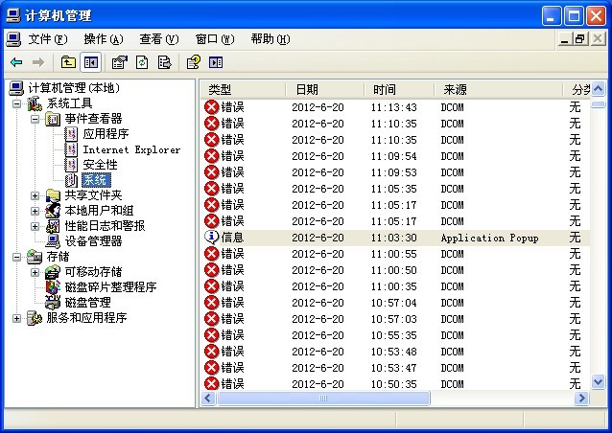
Task: Sort by the 来源 column header
Action: [x=499, y=90]
